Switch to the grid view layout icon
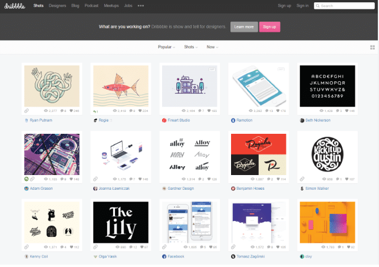This screenshot has height=267, width=379. (372, 47)
